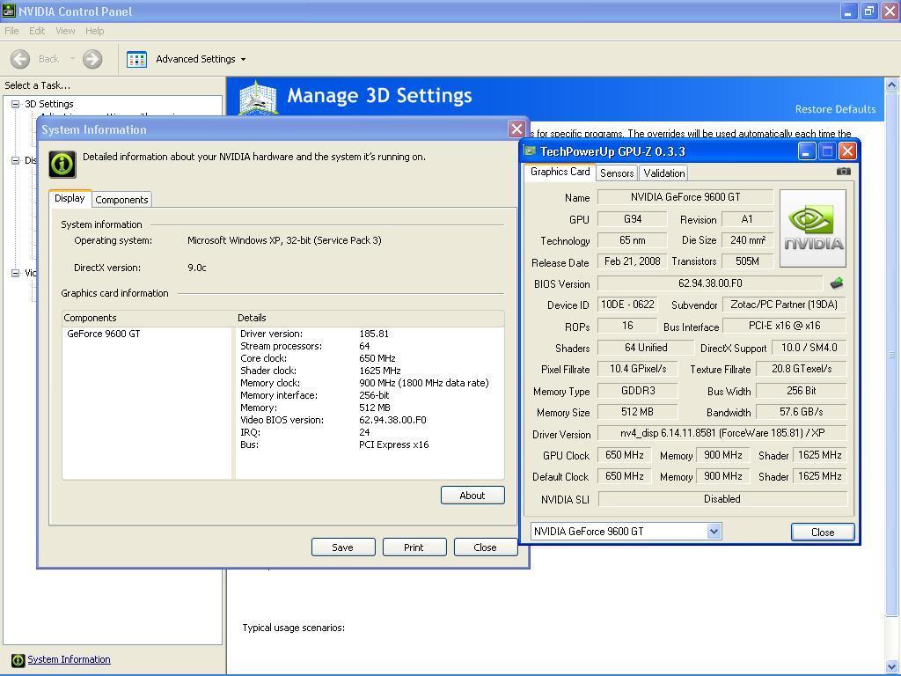The height and width of the screenshot is (676, 901).
Task: Open the View menu
Action: pyautogui.click(x=65, y=31)
